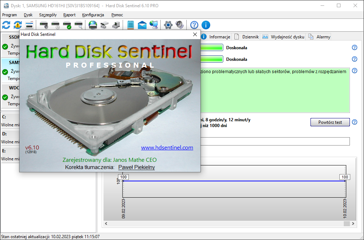
Task: Select the C: drive in the sidebar
Action: point(10,121)
